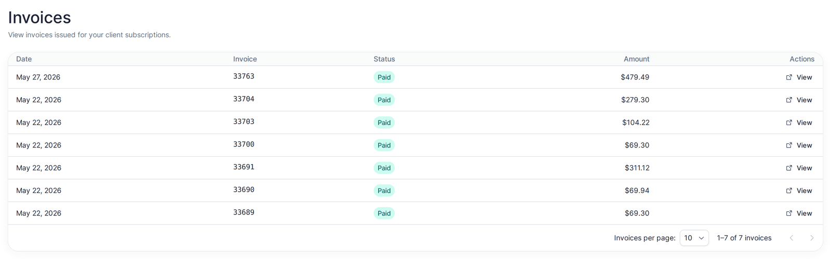The width and height of the screenshot is (831, 259).
Task: Click the Invoice column header
Action: click(245, 59)
